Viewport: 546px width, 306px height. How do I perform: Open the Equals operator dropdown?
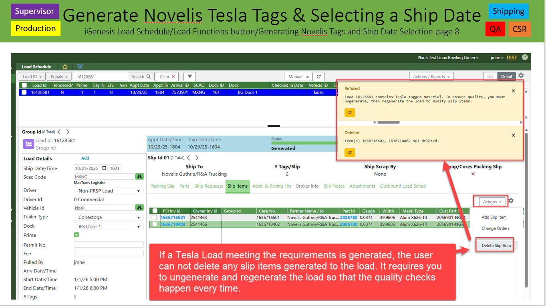(x=59, y=76)
